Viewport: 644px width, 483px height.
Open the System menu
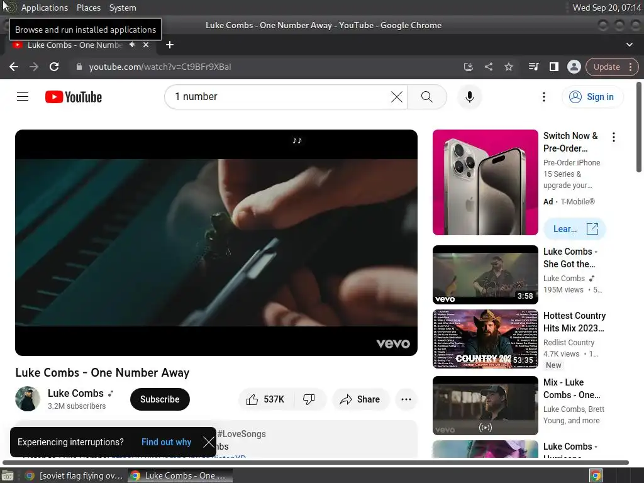[x=123, y=8]
